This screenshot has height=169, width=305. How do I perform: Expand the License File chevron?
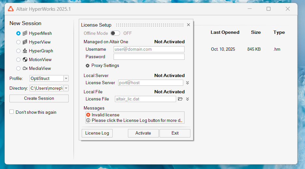click(x=187, y=99)
